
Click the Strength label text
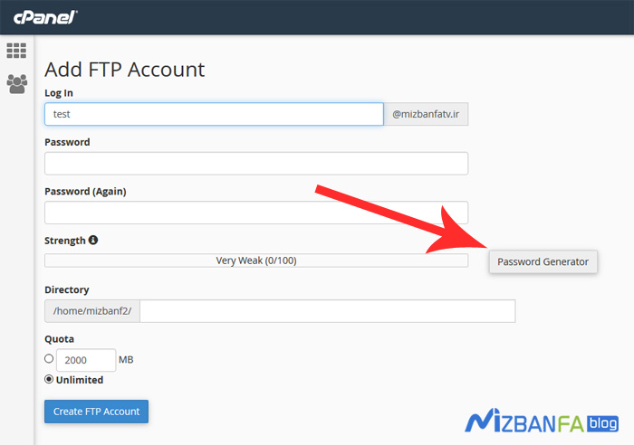tap(64, 241)
